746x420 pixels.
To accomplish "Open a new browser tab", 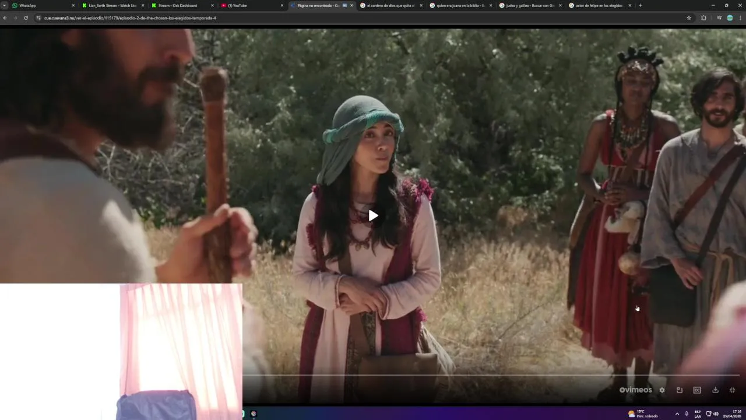I will click(640, 5).
